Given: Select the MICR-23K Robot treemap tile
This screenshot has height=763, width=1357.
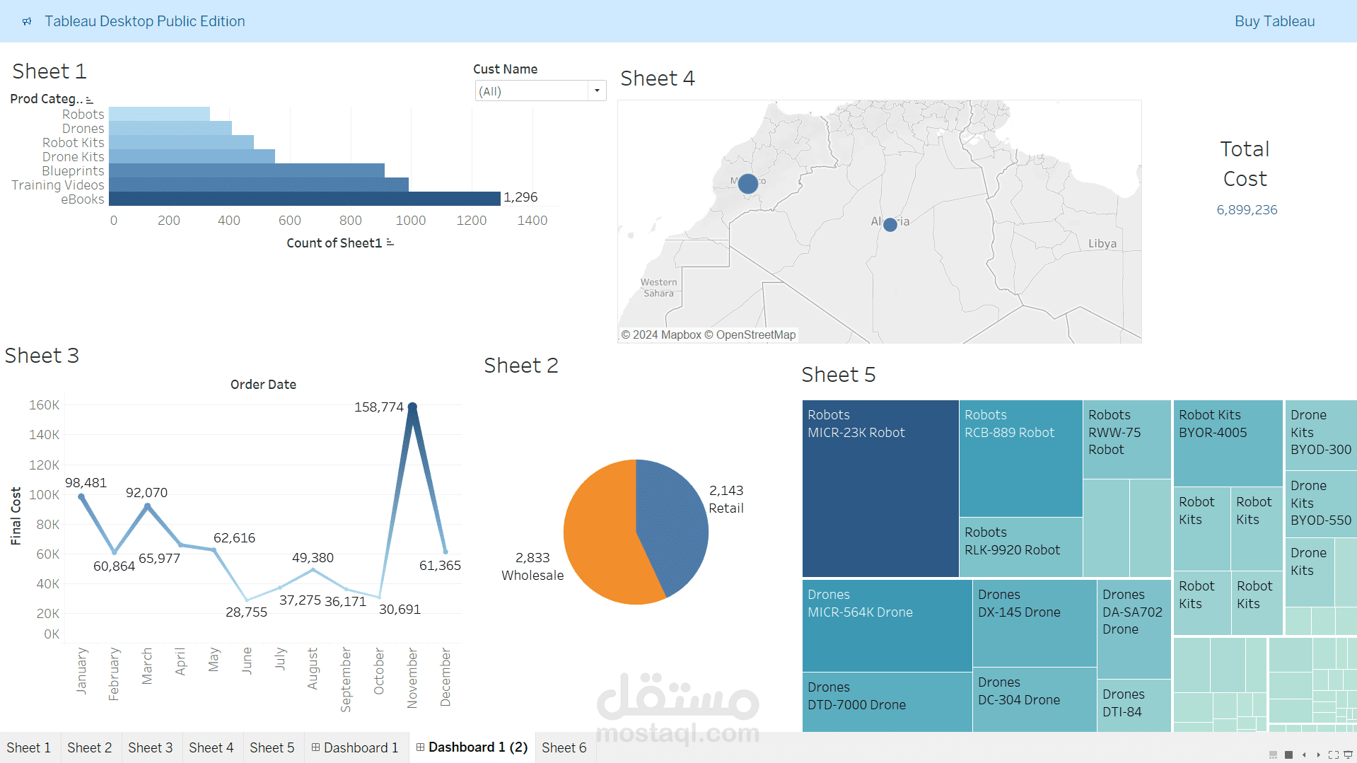Looking at the screenshot, I should pos(880,489).
